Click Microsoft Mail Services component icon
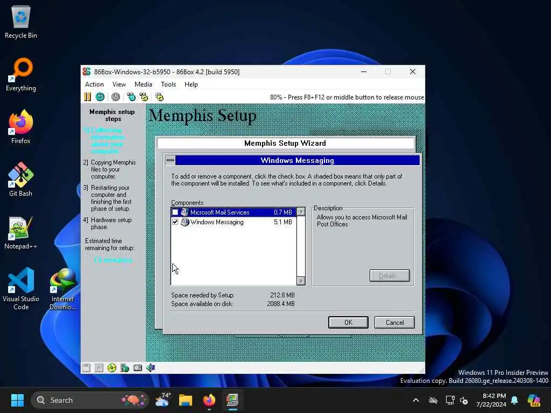This screenshot has width=551, height=413. click(185, 212)
